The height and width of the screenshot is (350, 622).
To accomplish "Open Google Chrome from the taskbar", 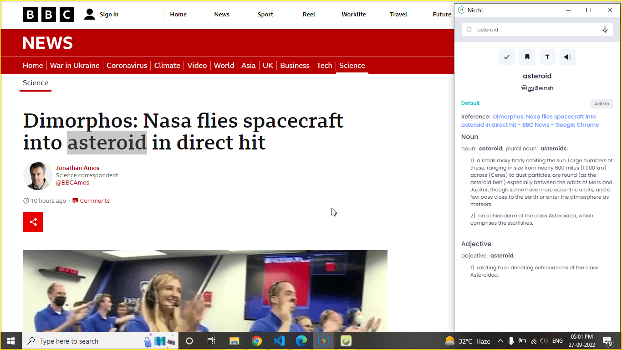I will pos(257,341).
